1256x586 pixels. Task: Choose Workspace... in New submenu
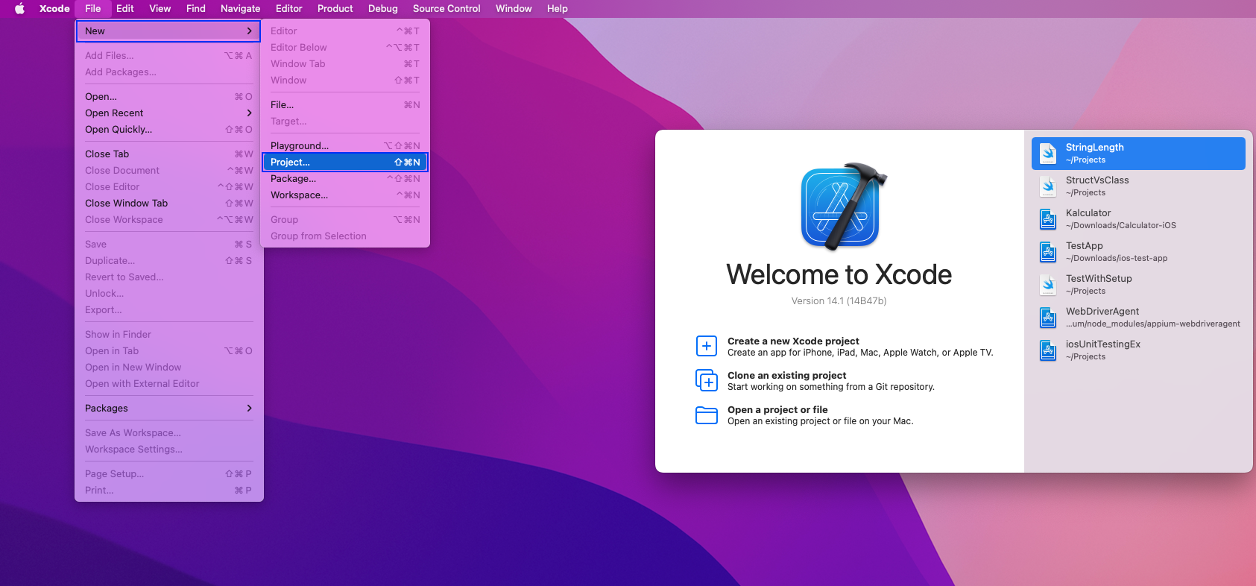(345, 195)
